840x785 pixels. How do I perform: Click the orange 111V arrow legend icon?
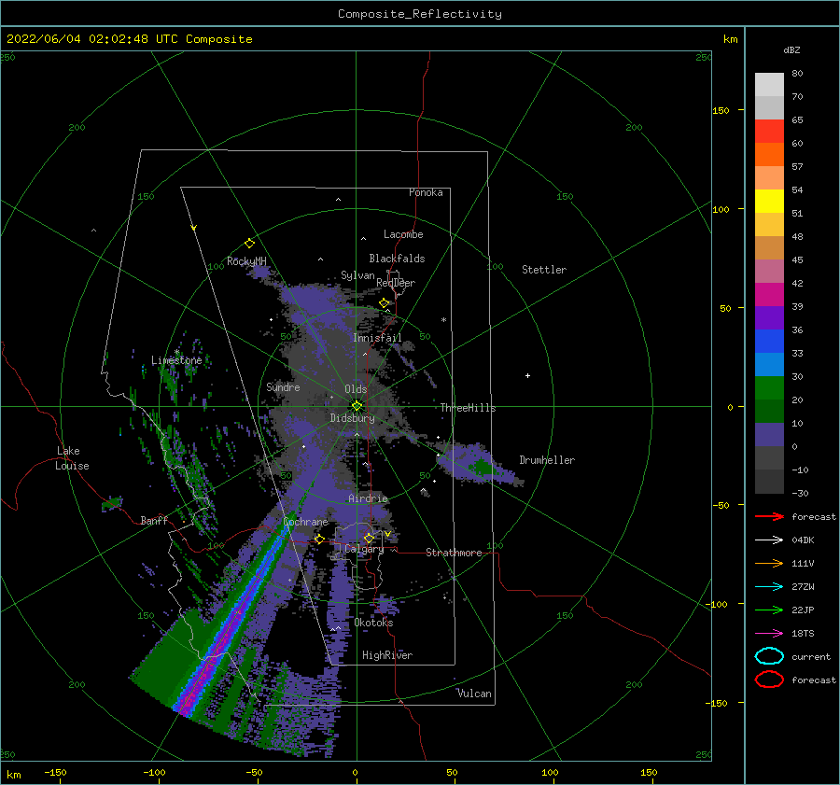pyautogui.click(x=769, y=563)
